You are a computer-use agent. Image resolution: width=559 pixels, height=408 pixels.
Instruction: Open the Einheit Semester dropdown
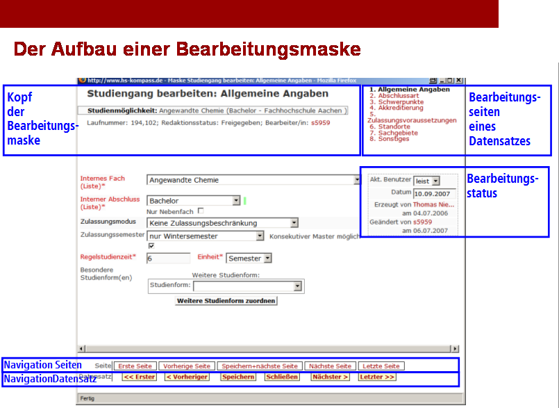point(268,258)
